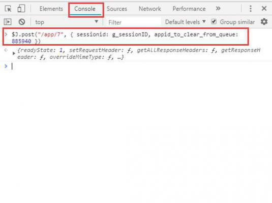
Task: Show more tabs with the double chevron
Action: point(218,8)
